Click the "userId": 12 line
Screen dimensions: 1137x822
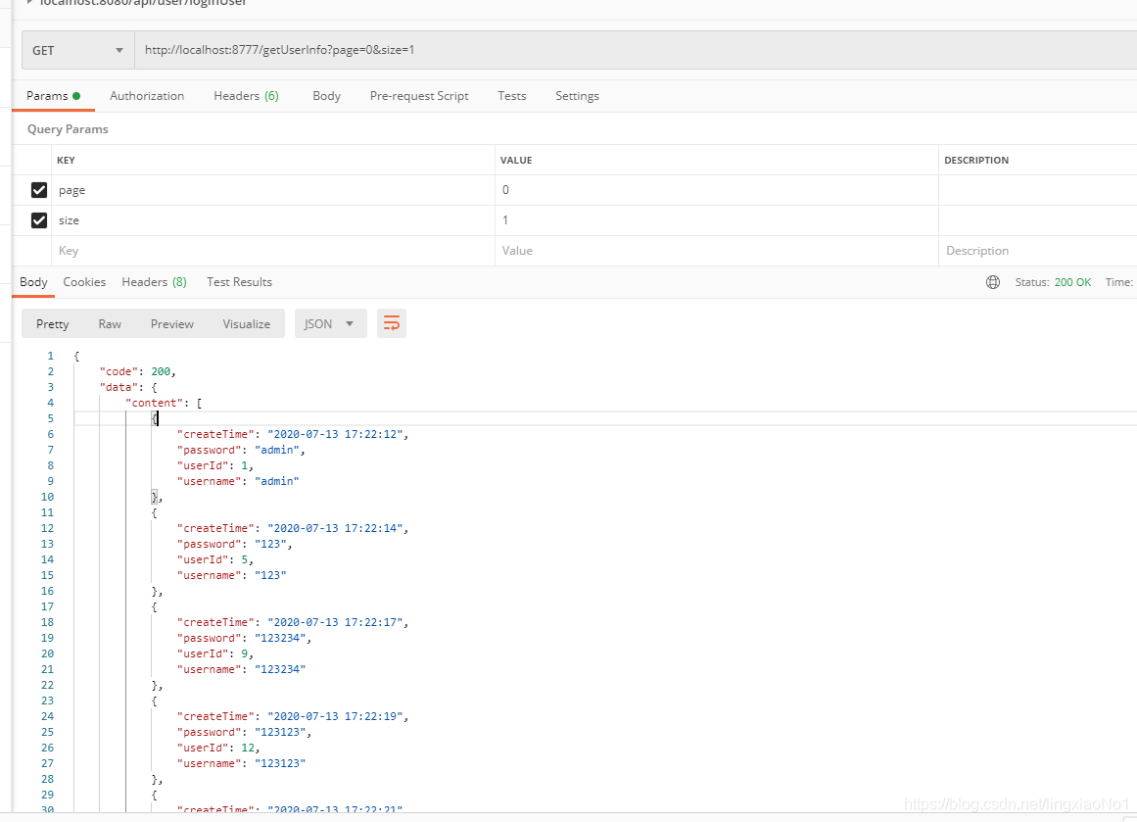tap(218, 748)
